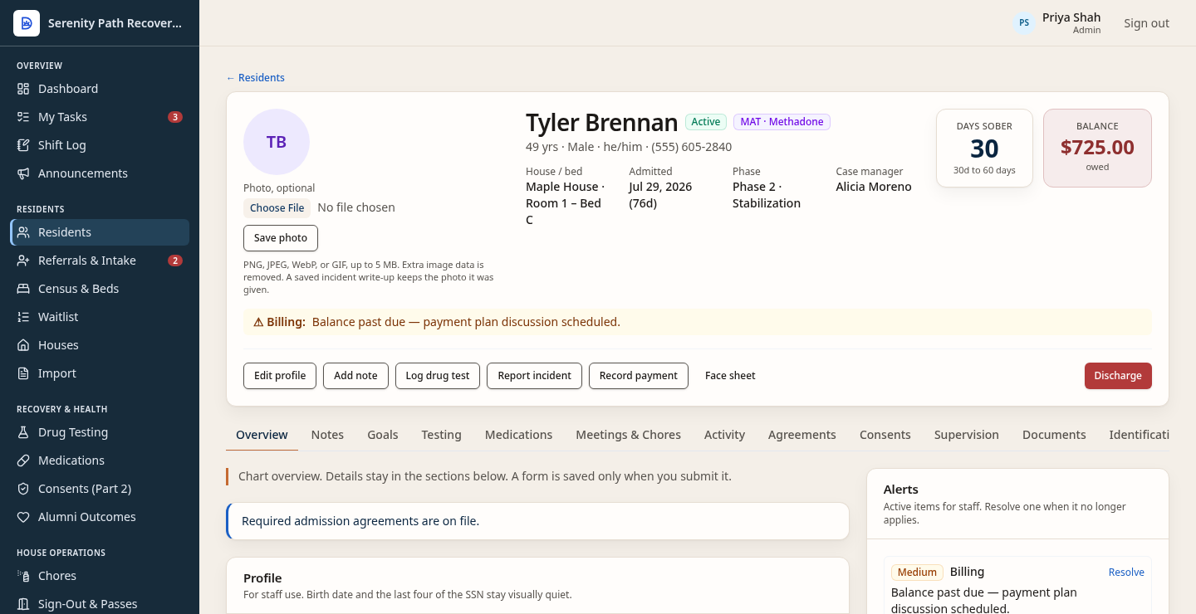Go to the Meetings & Chores tab

pos(628,435)
